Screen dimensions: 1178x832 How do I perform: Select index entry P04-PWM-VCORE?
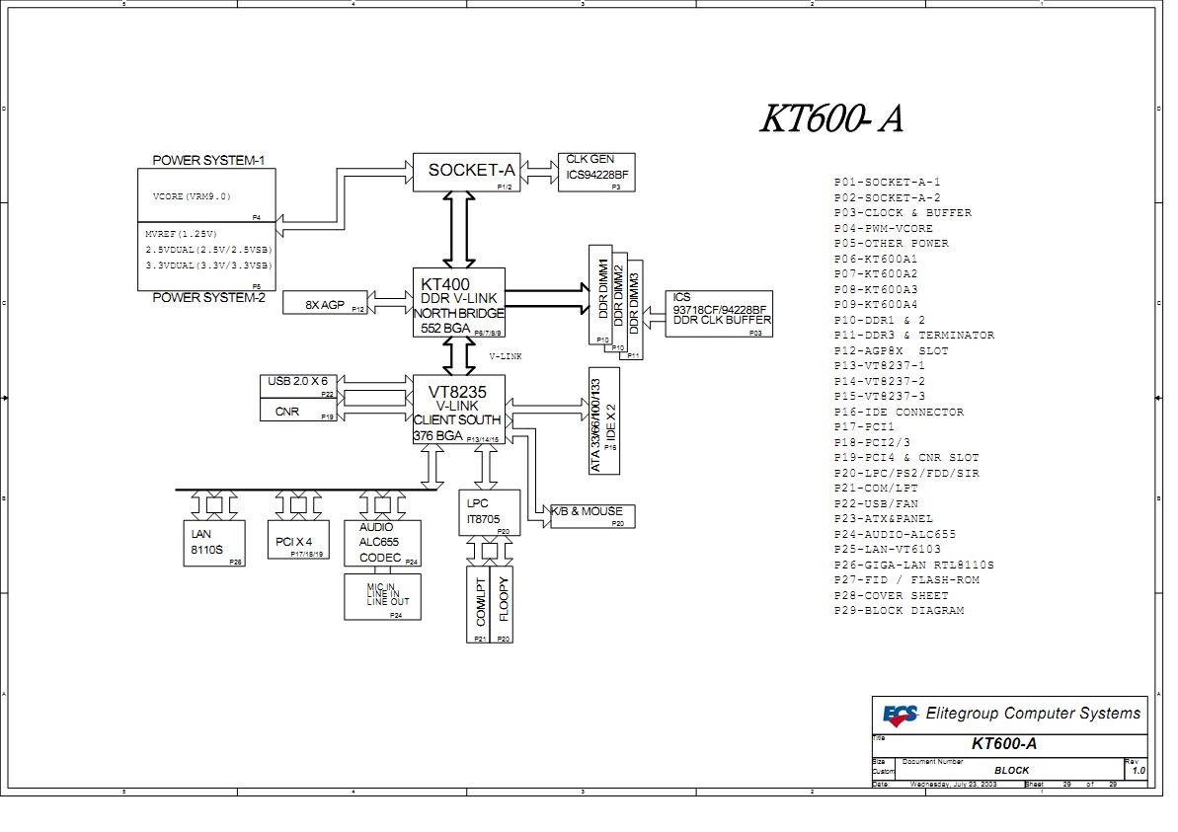883,228
